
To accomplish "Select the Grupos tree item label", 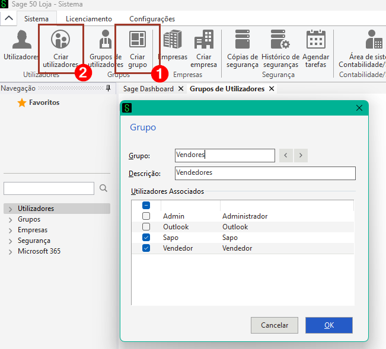I will (x=29, y=219).
